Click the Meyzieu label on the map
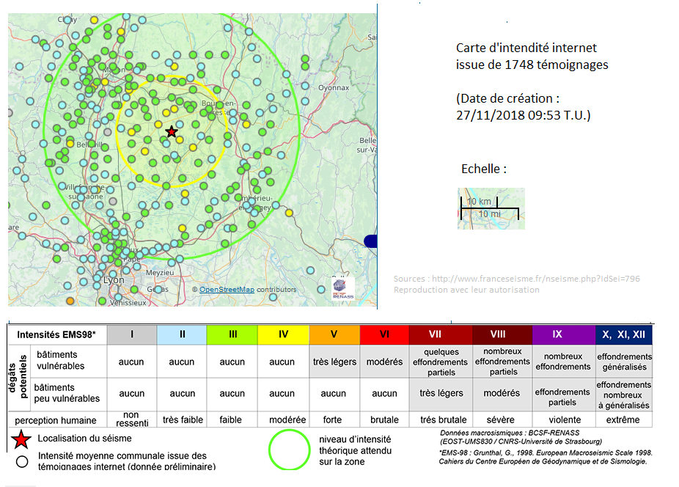679x487 pixels. 160,273
